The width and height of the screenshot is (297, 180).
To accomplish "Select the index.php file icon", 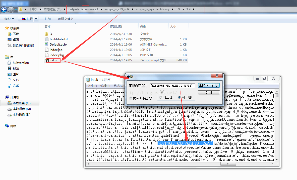I will (47, 55).
